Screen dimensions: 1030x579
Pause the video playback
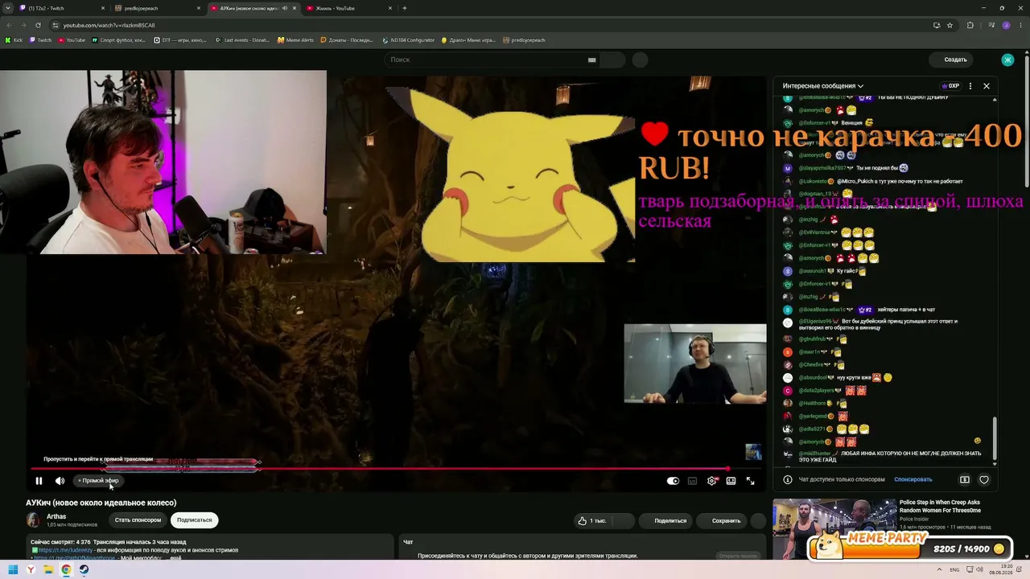pyautogui.click(x=39, y=481)
